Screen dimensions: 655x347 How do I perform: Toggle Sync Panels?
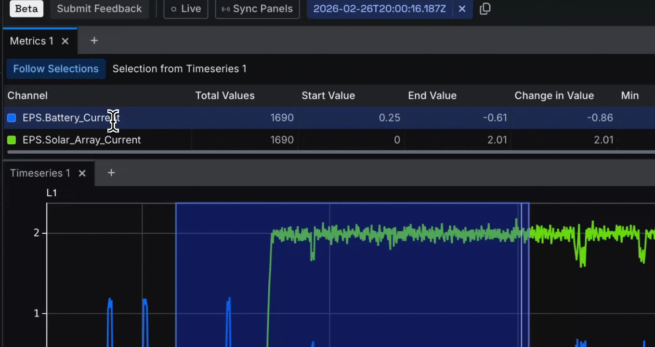click(x=257, y=9)
